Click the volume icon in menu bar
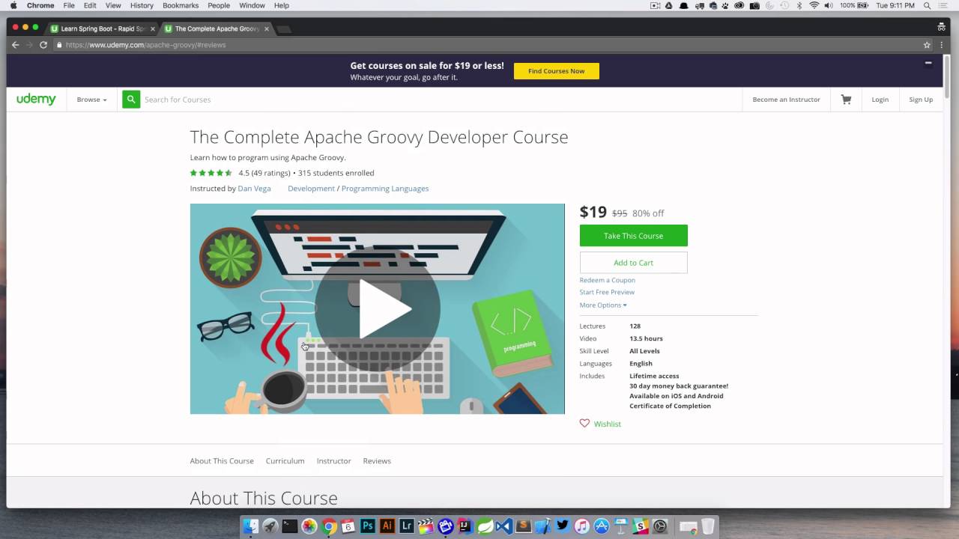The width and height of the screenshot is (959, 539). point(829,5)
